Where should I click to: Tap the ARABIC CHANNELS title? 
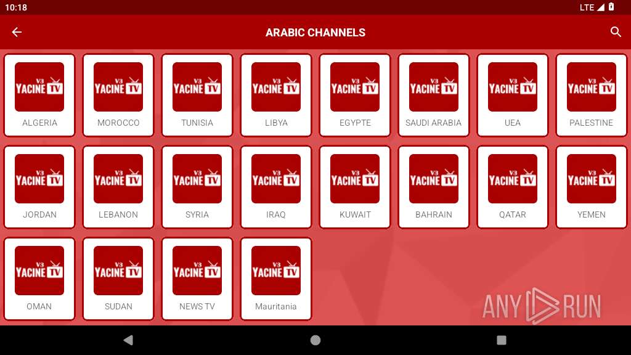(x=315, y=33)
